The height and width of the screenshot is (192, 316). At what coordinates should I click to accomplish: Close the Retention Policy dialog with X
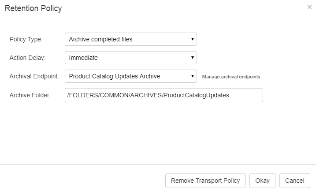pos(309,7)
